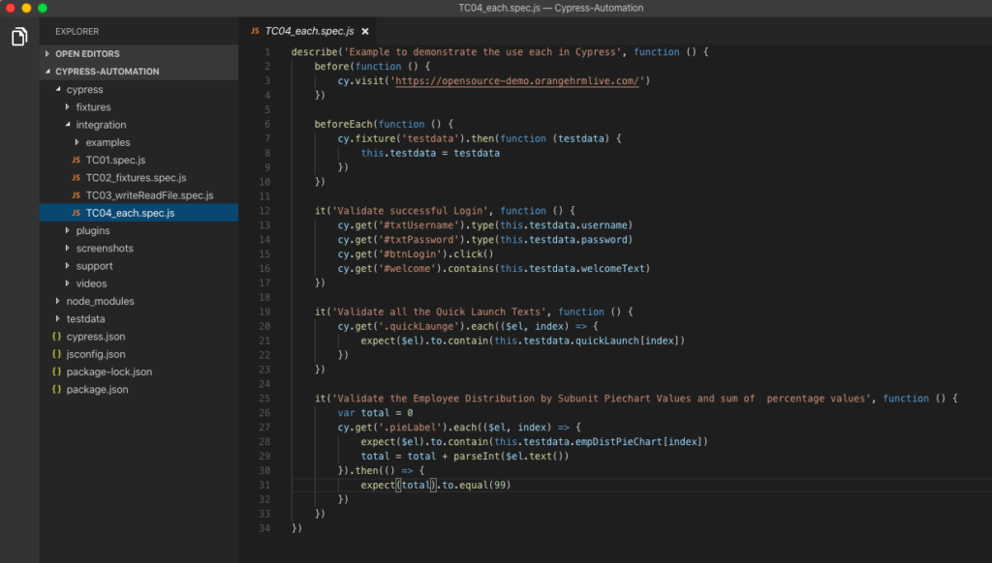
Task: Click the braces icon beside package-lock.json
Action: 57,371
